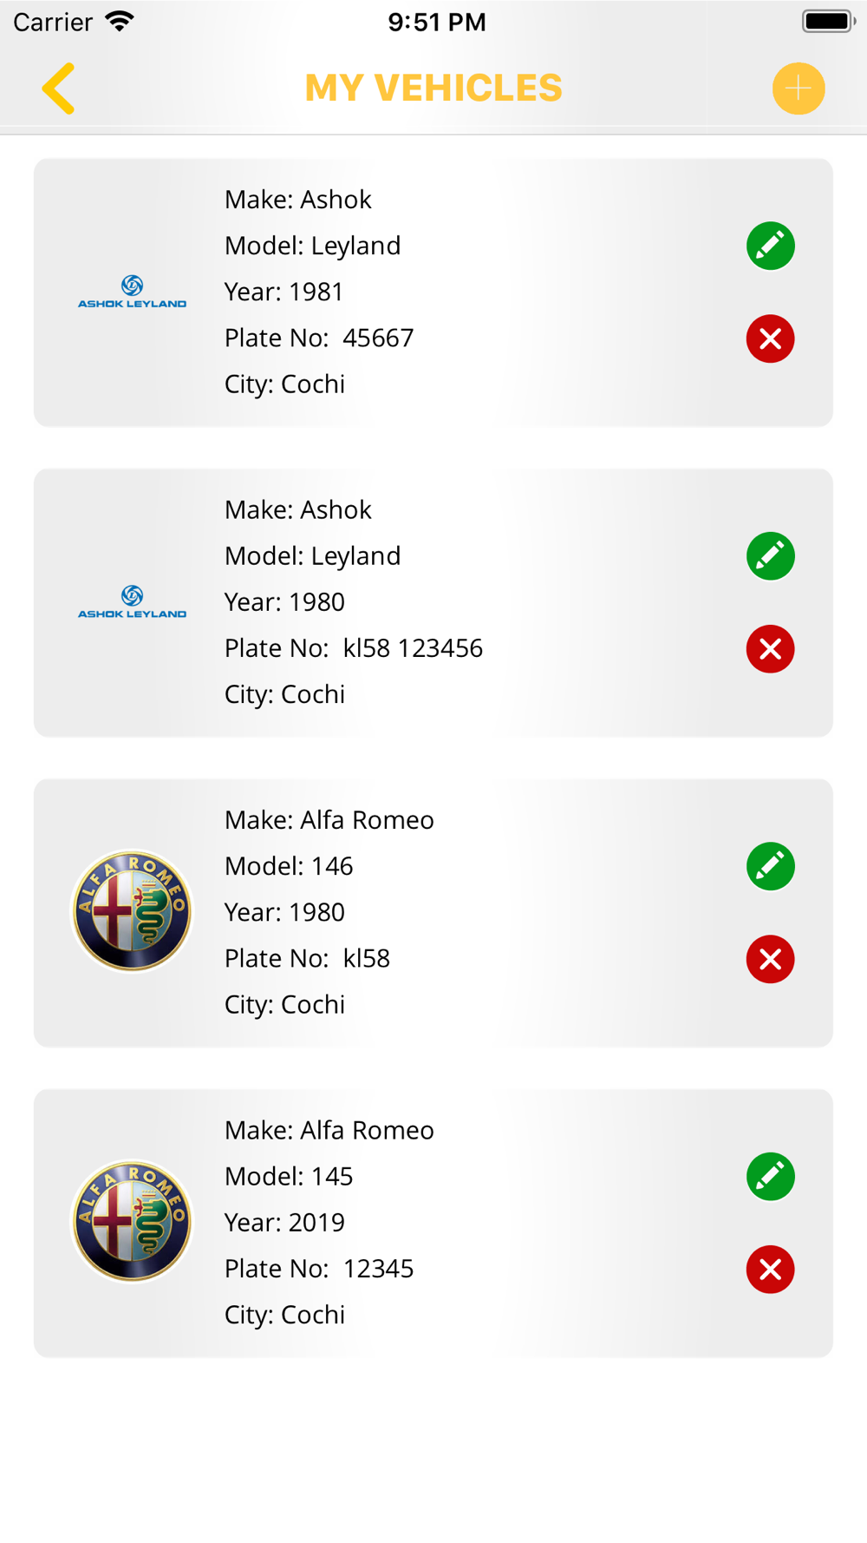Tap the yellow back arrow
867x1543 pixels.
[x=58, y=88]
